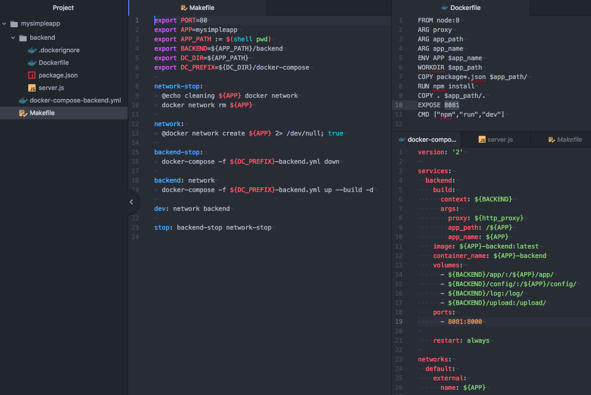Click 'networks:' key in docker-compose file
Screen dimensions: 591x395
[x=434, y=359]
